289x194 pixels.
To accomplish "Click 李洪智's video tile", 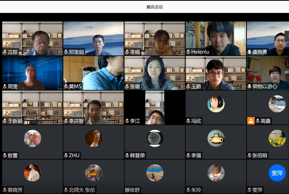I will (93, 107).
